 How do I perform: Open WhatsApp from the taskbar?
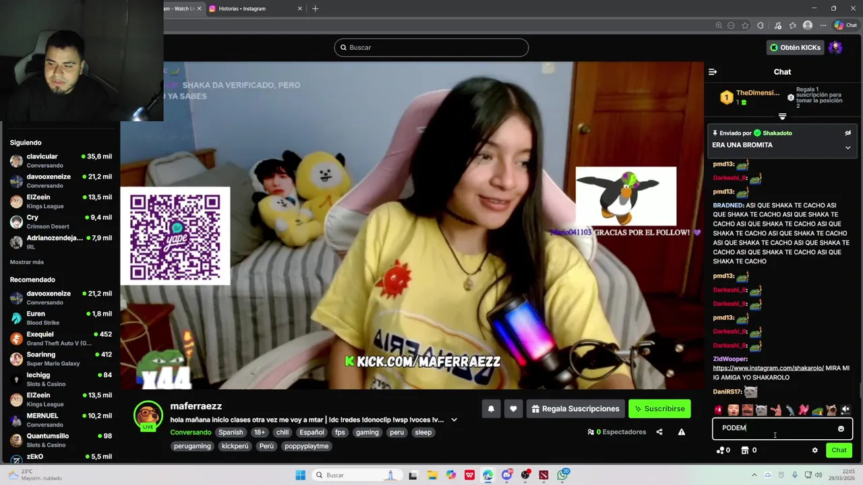tap(563, 475)
